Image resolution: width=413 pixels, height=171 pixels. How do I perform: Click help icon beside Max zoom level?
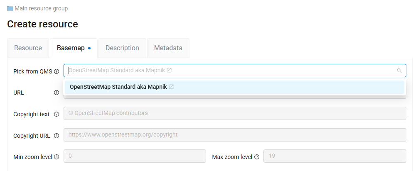tap(257, 157)
